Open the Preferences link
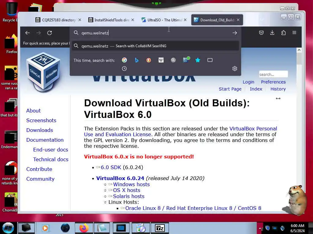The width and height of the screenshot is (313, 234). pos(273,82)
